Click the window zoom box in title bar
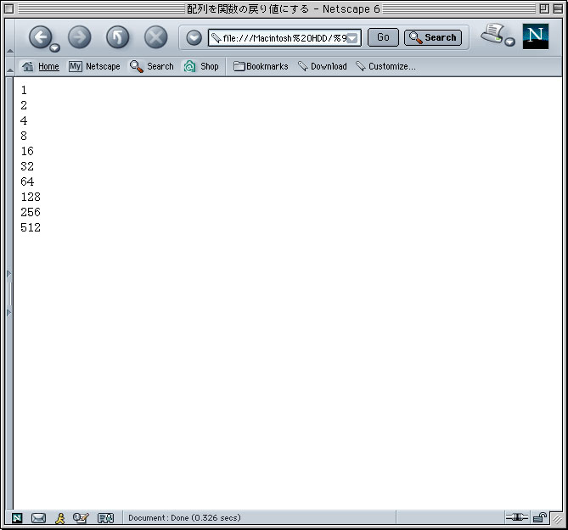Image resolution: width=568 pixels, height=530 pixels. (x=544, y=8)
